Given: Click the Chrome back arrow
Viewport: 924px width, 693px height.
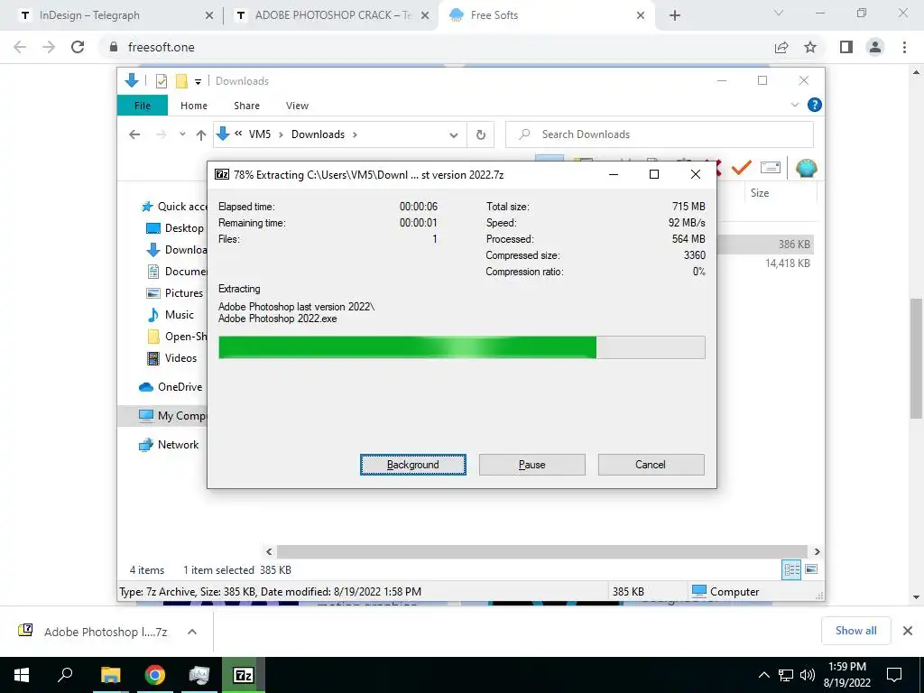Looking at the screenshot, I should [x=20, y=47].
